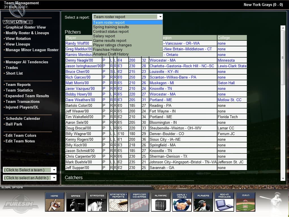The image size is (289, 217).
Task: Open Team Transactions
Action: pos(23,101)
